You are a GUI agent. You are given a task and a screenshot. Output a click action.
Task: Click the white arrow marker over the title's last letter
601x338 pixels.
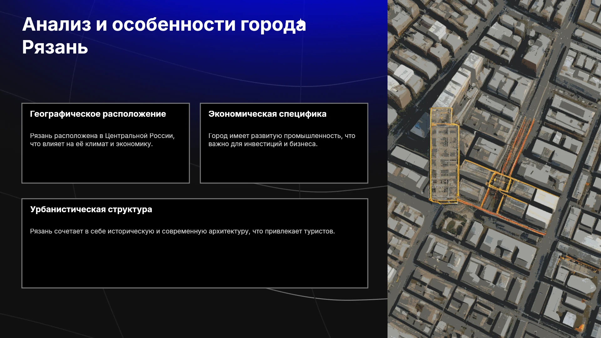(x=300, y=23)
